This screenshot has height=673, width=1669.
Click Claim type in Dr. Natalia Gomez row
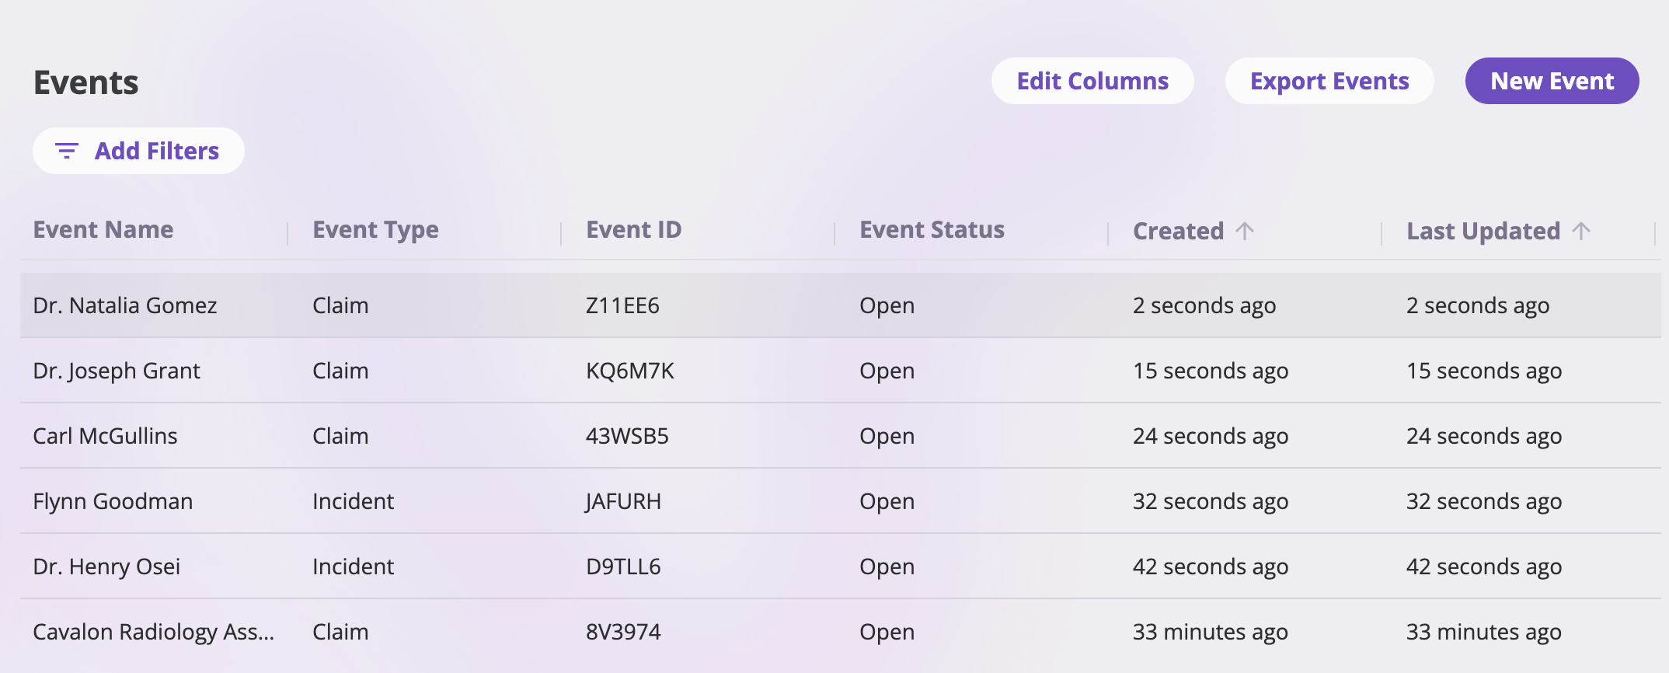[340, 305]
